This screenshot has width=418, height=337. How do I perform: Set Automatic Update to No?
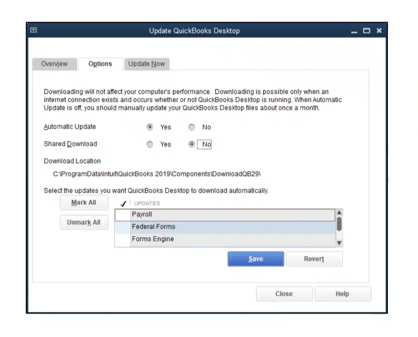192,127
